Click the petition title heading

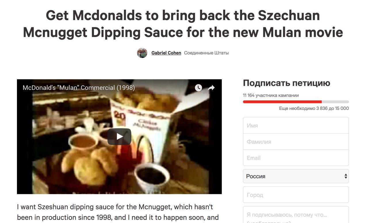point(183,24)
